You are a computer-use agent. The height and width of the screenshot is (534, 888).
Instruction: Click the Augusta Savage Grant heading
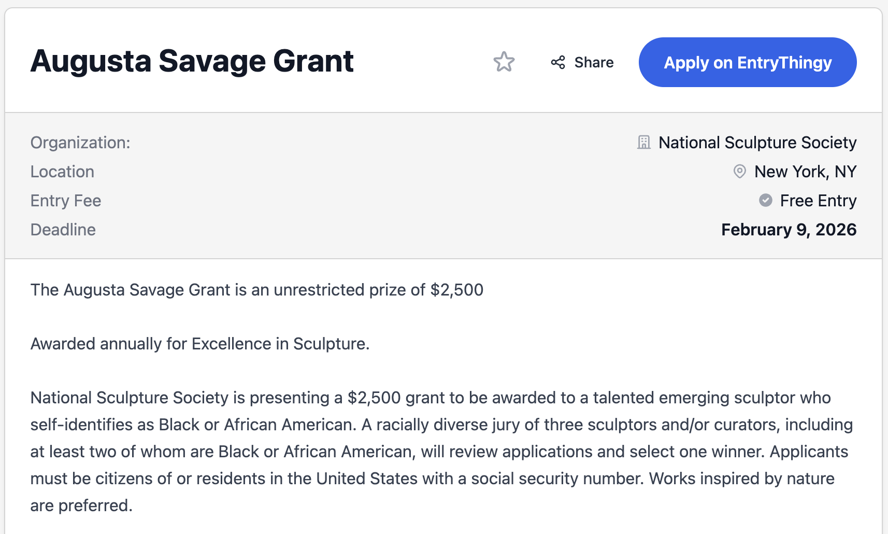(192, 61)
